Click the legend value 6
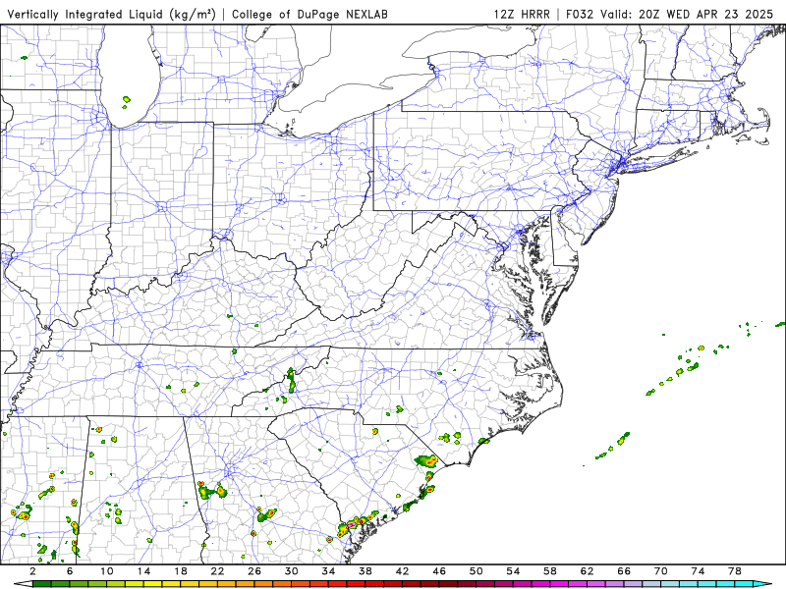 70,571
